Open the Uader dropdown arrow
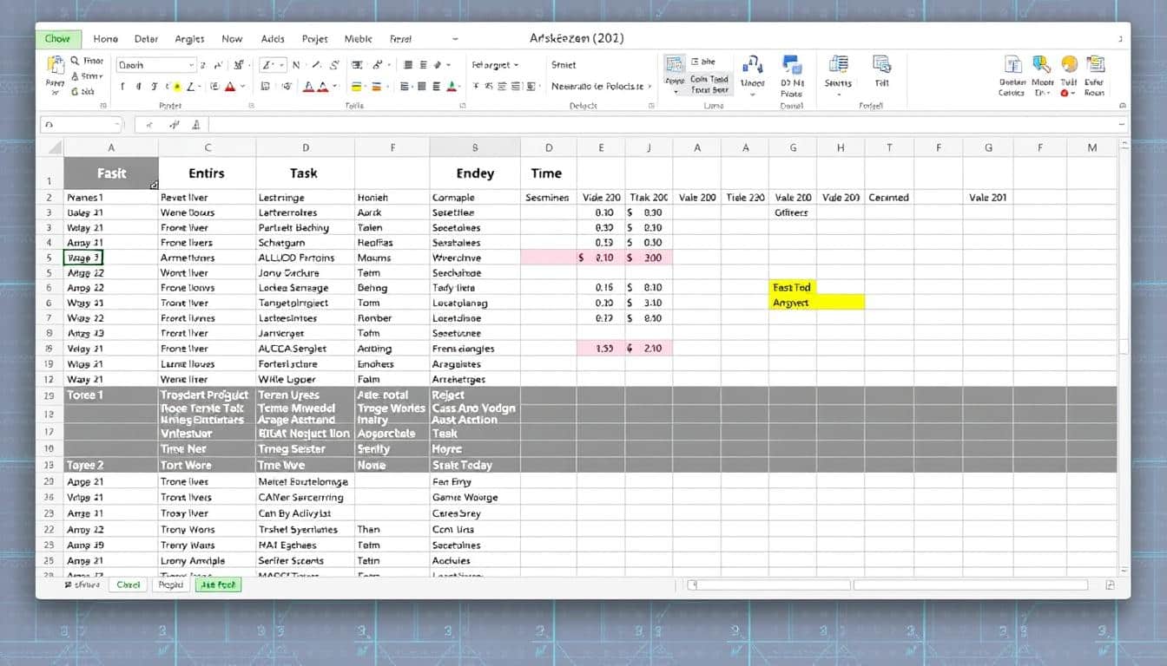The width and height of the screenshot is (1167, 666). 752,94
